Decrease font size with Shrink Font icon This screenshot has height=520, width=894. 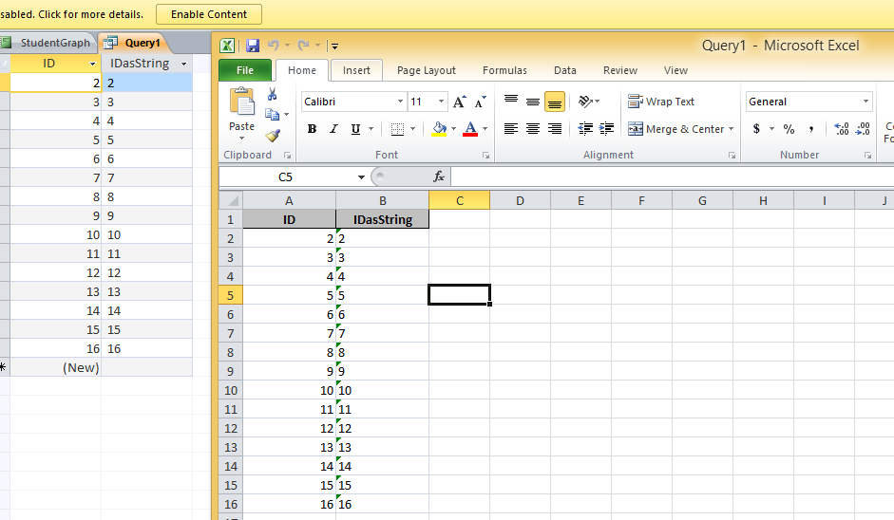[481, 102]
